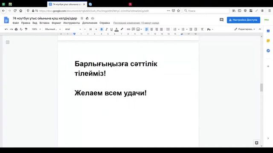
Task: Justify the text alignment
Action: click(x=161, y=29)
